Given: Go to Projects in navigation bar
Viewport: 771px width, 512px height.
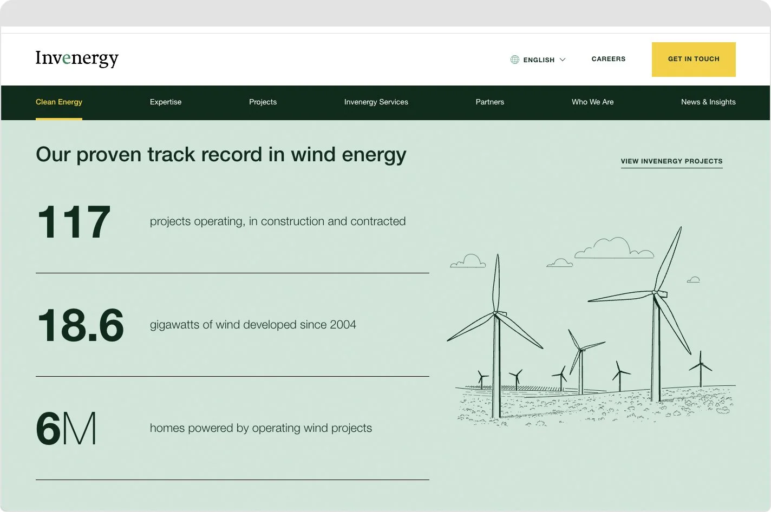Looking at the screenshot, I should click(263, 102).
